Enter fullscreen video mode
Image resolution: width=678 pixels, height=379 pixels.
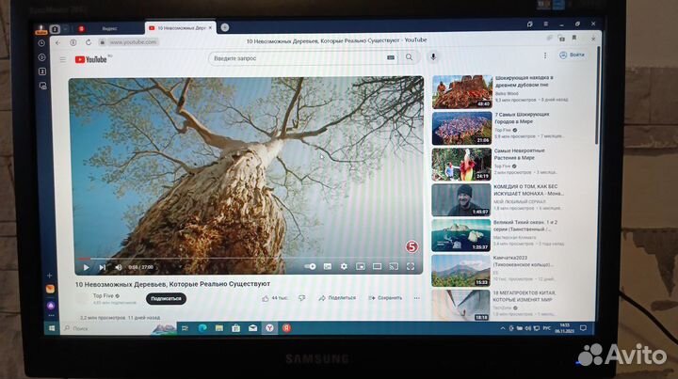(411, 267)
